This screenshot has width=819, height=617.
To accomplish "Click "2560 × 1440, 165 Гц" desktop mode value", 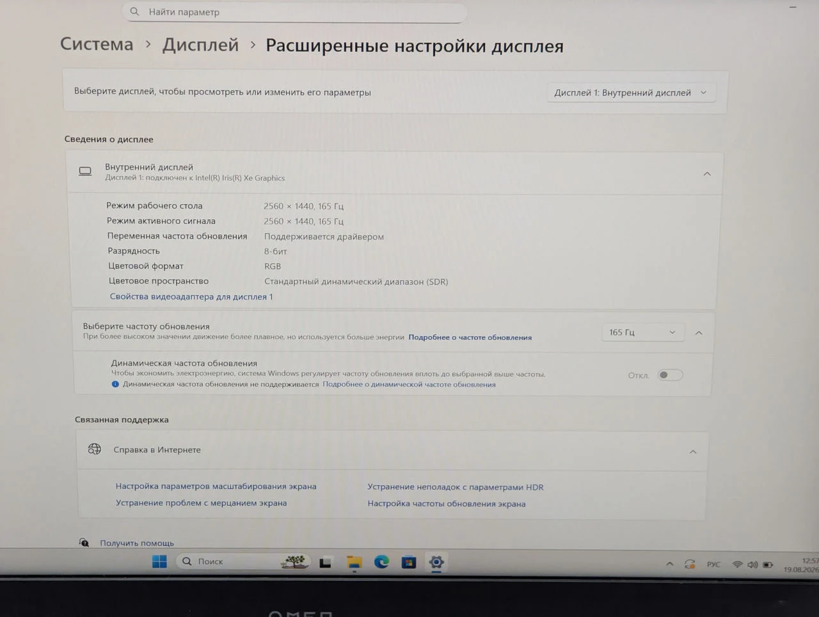I will click(303, 206).
